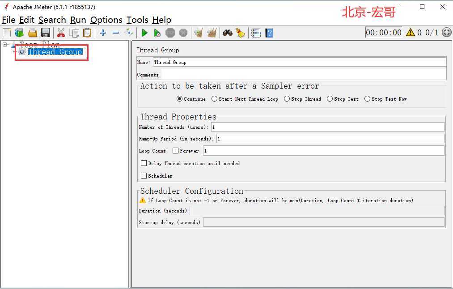Viewport: 453px width, 289px height.
Task: Click Start no pauses icon
Action: coord(157,33)
